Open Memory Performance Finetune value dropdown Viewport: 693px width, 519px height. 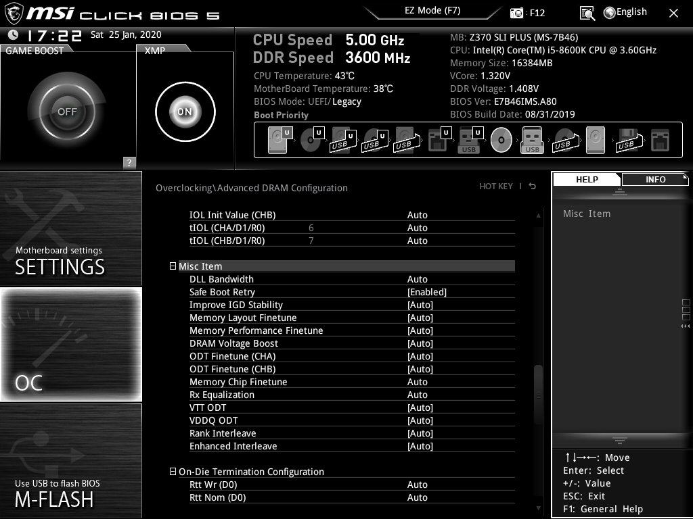point(420,330)
